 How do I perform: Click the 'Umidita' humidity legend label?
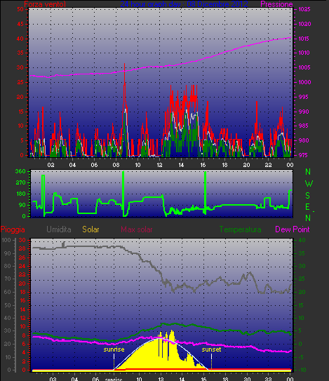pos(59,229)
